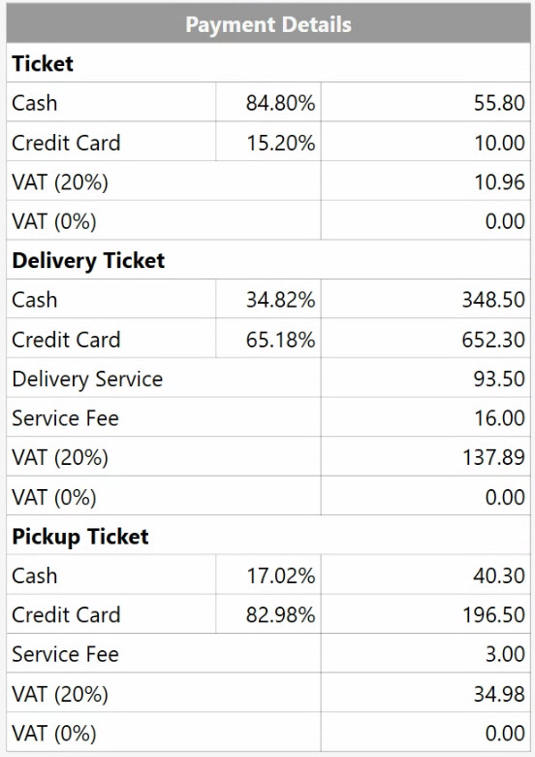Click Pickup VAT amount 34.98
The height and width of the screenshot is (757, 535).
499,694
